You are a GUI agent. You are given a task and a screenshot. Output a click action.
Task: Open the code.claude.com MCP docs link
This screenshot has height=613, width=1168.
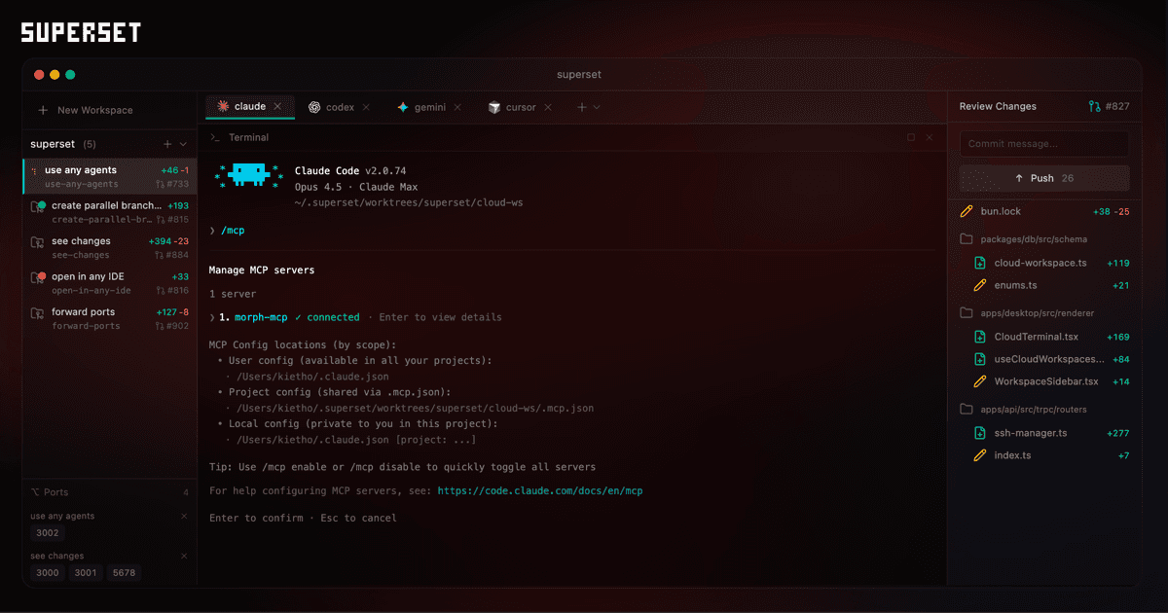(539, 491)
